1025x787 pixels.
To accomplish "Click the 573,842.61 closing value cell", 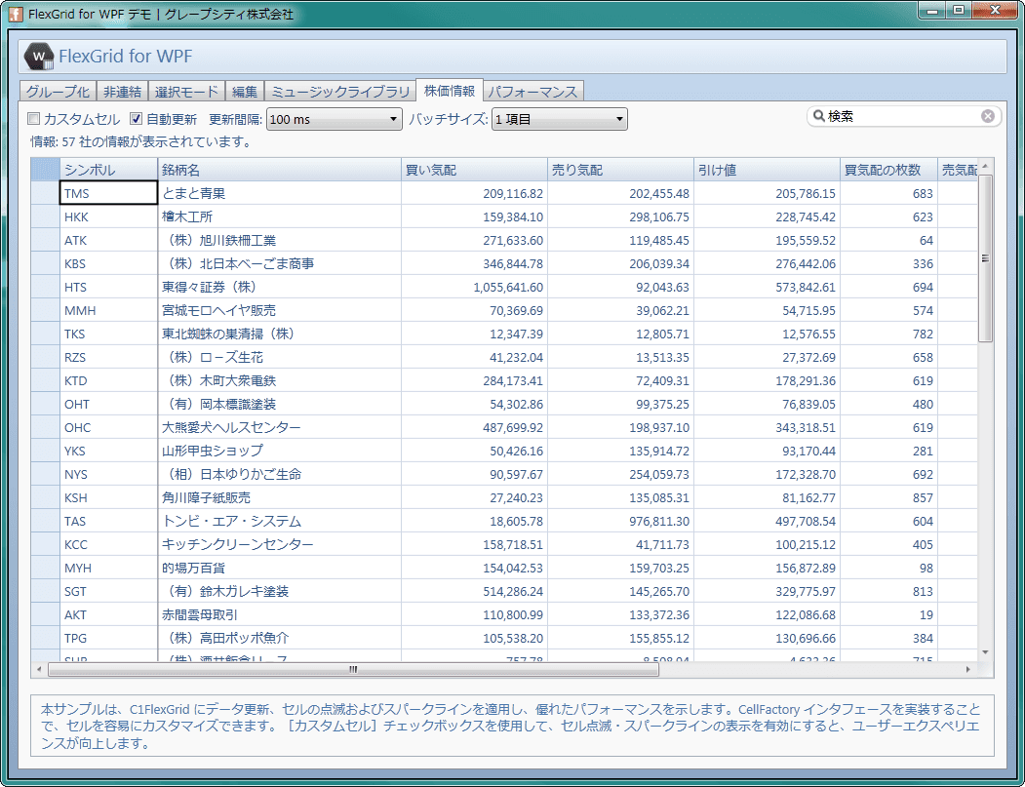I will click(767, 287).
